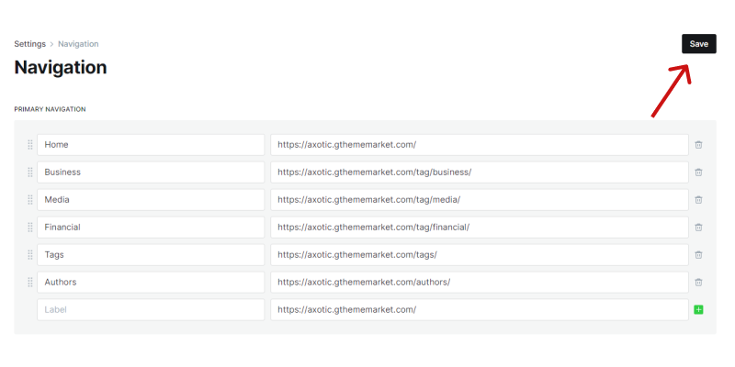
Task: Remove the Financial navigation row
Action: pos(698,228)
